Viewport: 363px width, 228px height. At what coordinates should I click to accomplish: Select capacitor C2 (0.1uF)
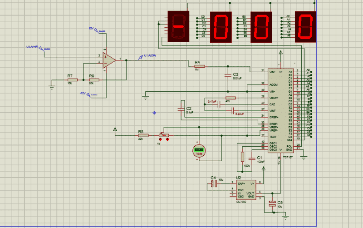pyautogui.click(x=181, y=109)
